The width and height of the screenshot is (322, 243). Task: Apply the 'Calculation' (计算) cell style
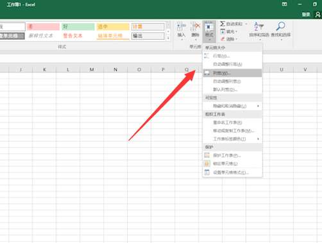pos(148,26)
